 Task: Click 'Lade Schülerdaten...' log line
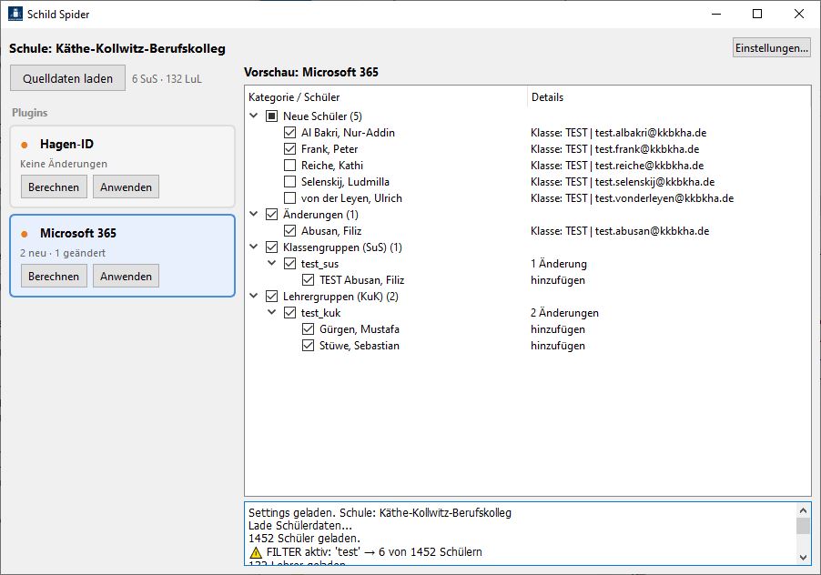[300, 525]
